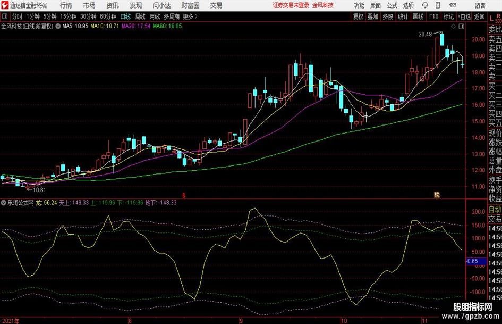The image size is (502, 324).
Task: Open the 功能 menu
Action: pos(359,5)
